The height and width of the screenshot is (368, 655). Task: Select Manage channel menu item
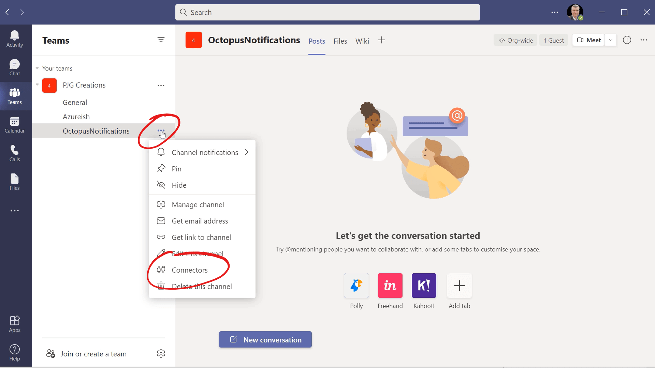[x=202, y=204]
